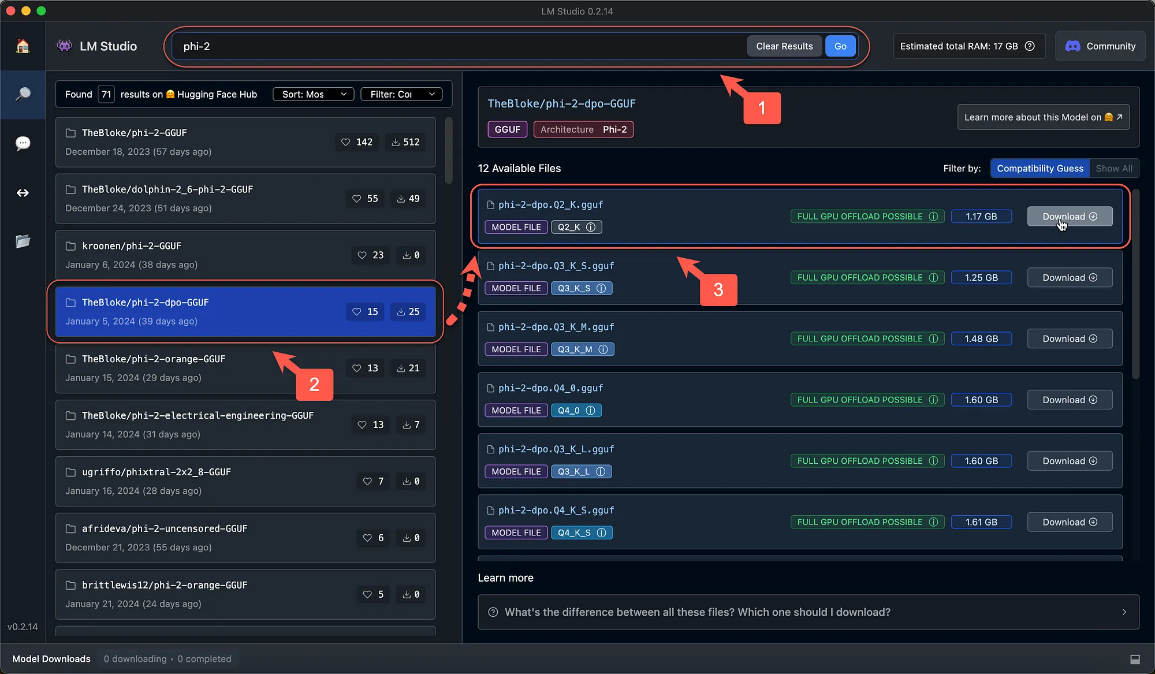Open the Sort dropdown
1155x674 pixels.
[314, 94]
